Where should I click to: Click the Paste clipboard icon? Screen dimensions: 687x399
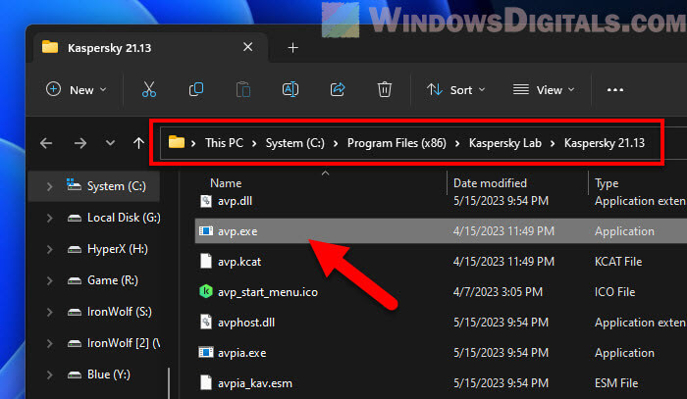coord(243,89)
